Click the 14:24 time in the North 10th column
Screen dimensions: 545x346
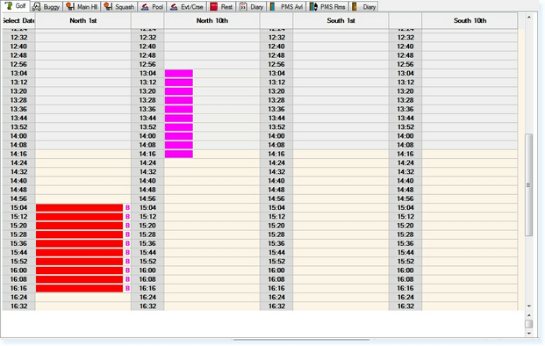(147, 163)
